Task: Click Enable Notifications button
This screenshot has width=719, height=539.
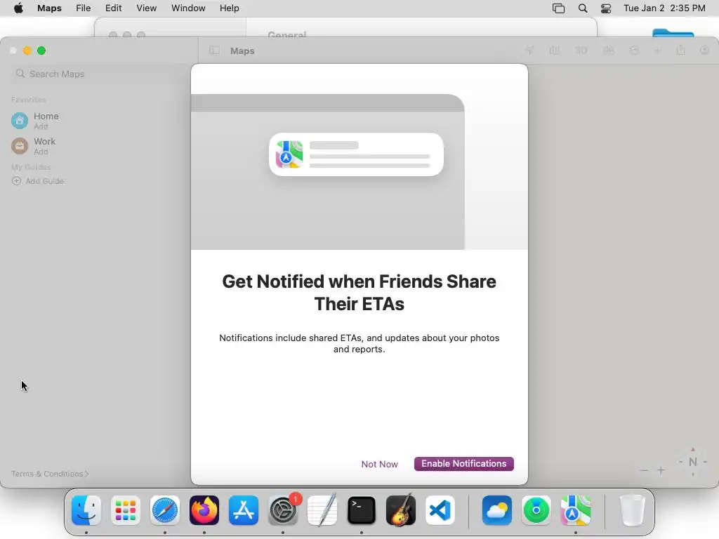Action: (x=463, y=464)
